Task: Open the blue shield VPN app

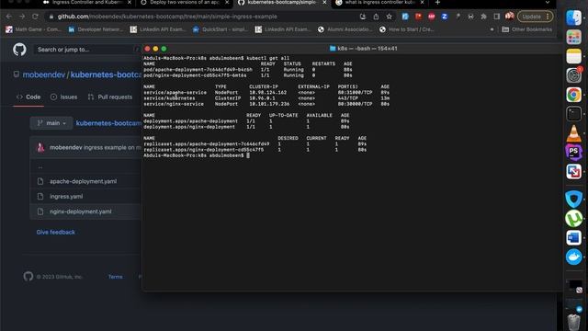Action: [x=573, y=199]
